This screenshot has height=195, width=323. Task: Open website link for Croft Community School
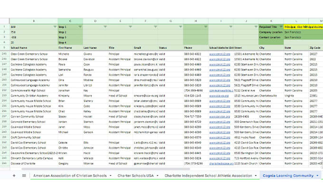219,138
